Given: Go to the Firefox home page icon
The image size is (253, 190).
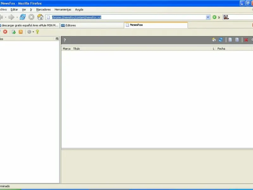Looking at the screenshot, I should click(40, 17).
